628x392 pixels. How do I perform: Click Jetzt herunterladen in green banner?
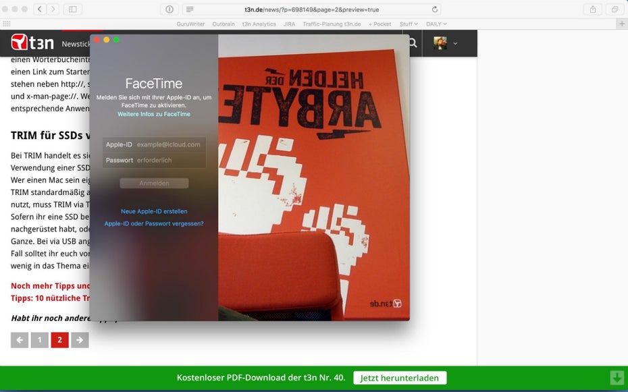(x=400, y=378)
